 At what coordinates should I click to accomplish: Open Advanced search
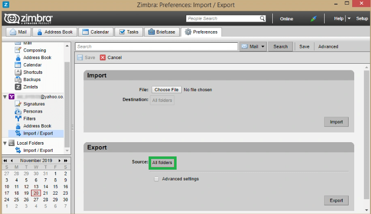[328, 47]
